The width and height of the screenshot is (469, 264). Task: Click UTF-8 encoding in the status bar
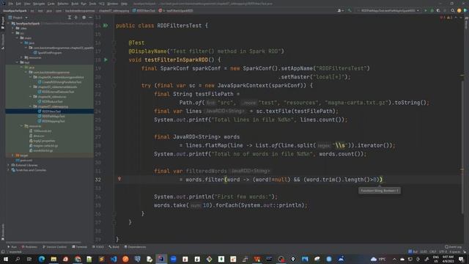443,252
